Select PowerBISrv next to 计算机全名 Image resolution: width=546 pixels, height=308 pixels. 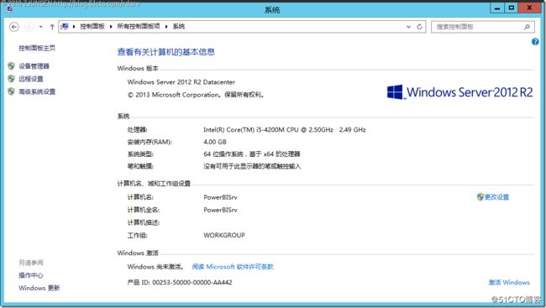point(220,210)
